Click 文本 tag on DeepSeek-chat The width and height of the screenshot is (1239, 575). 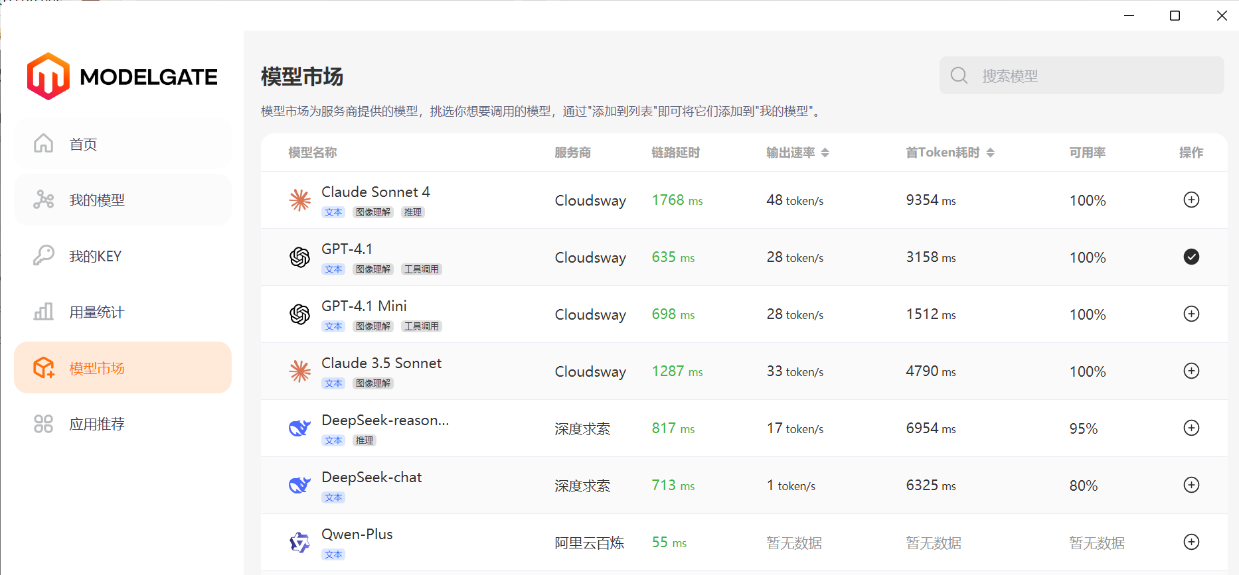click(x=333, y=497)
